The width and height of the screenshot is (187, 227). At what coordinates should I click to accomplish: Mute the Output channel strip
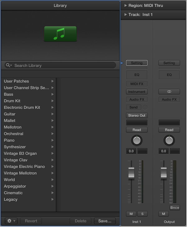(x=164, y=214)
